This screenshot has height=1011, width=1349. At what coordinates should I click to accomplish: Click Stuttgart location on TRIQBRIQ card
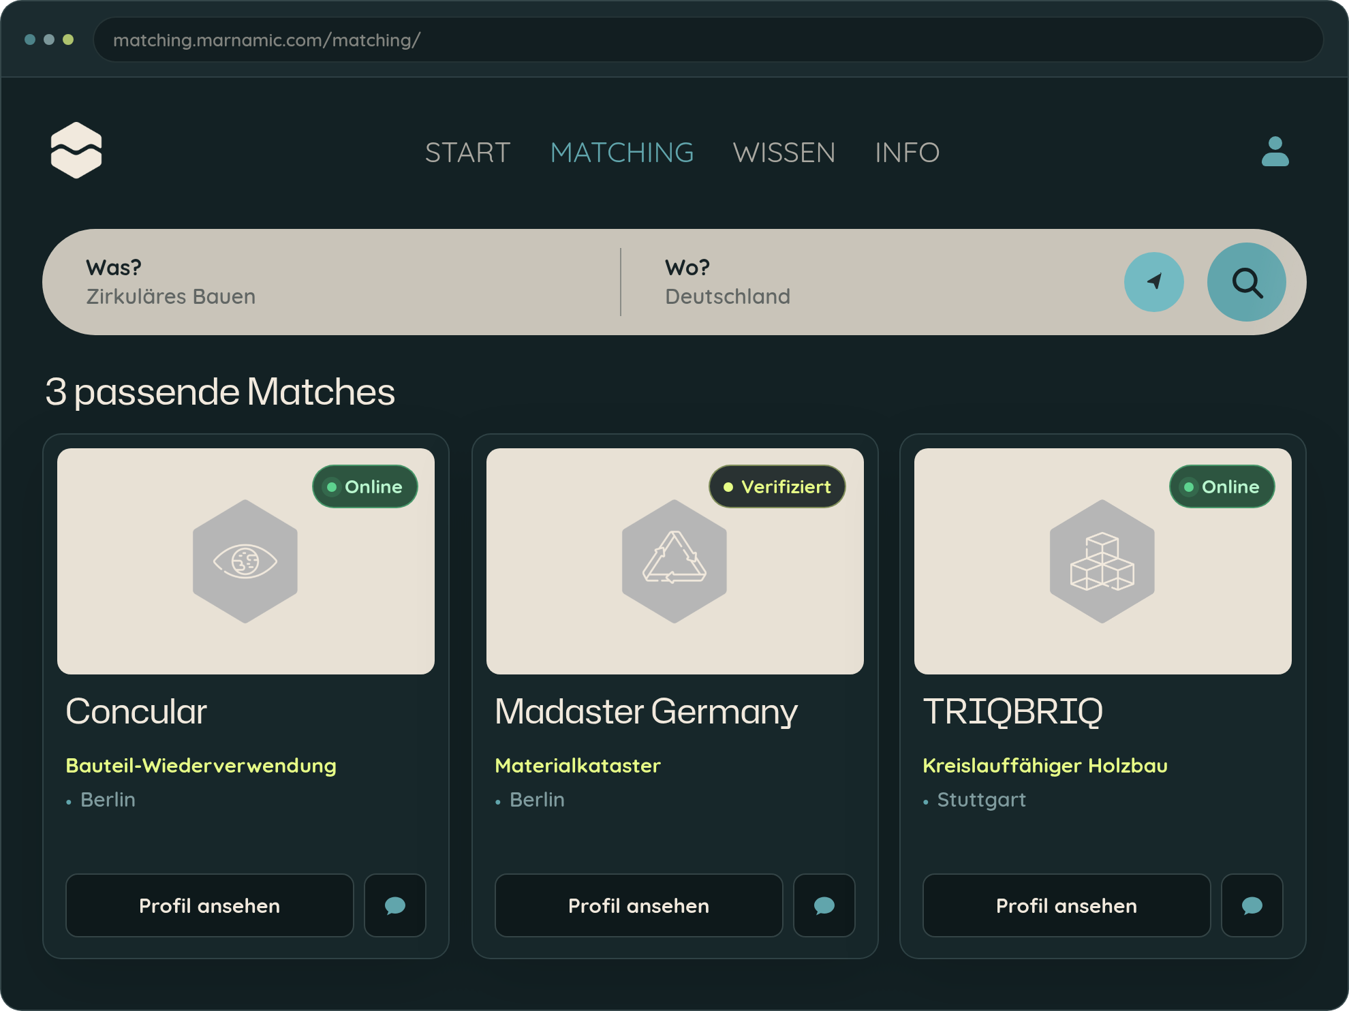(981, 800)
